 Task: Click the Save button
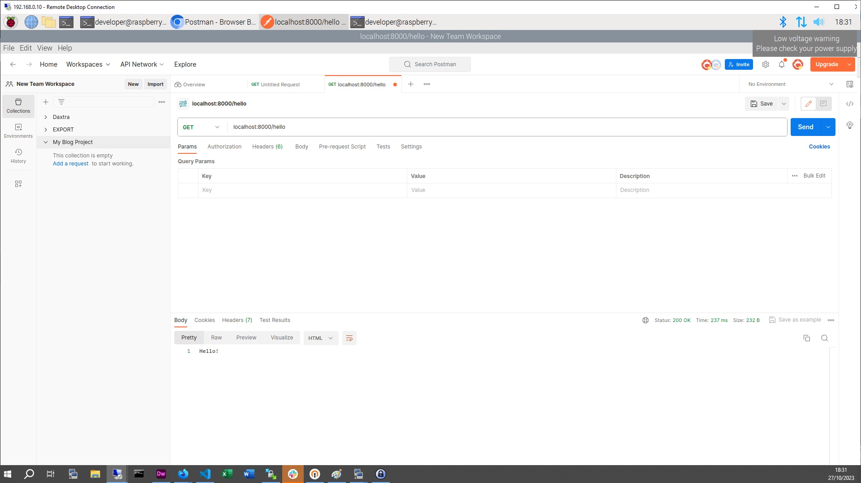coord(762,104)
